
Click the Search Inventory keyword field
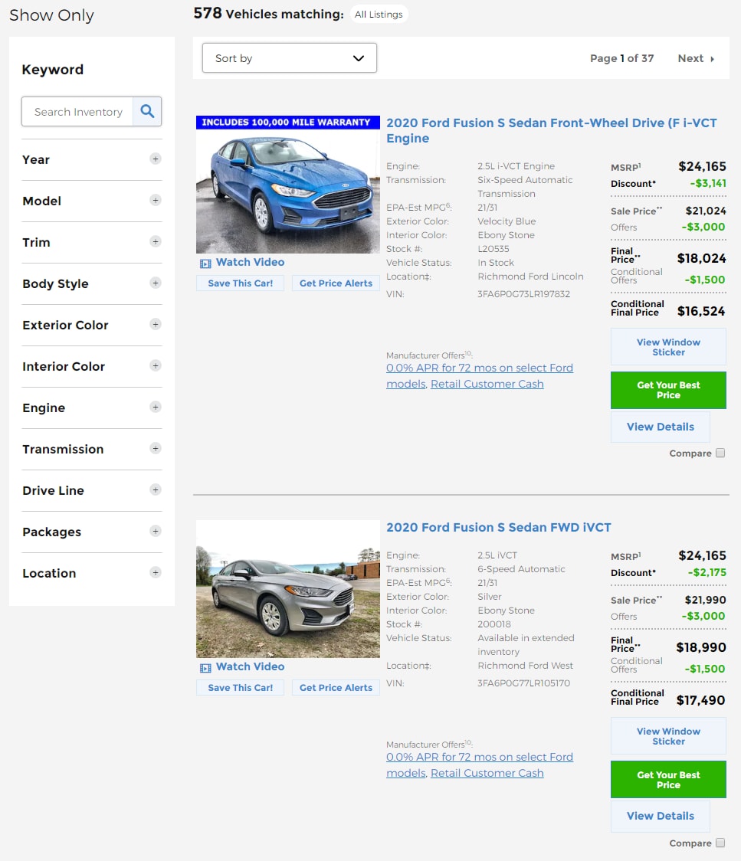point(77,112)
